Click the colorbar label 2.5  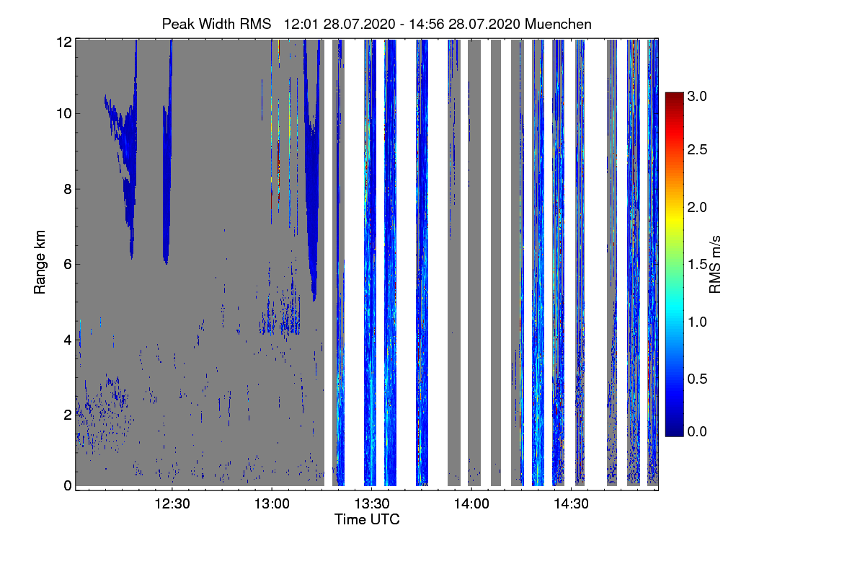coord(698,149)
